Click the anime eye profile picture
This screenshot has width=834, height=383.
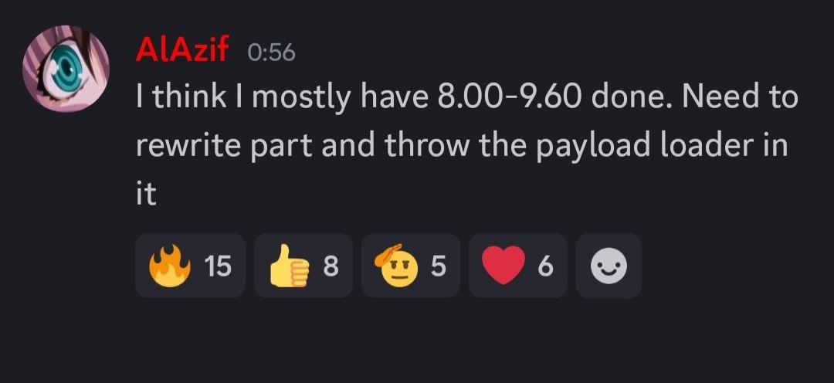(x=66, y=69)
